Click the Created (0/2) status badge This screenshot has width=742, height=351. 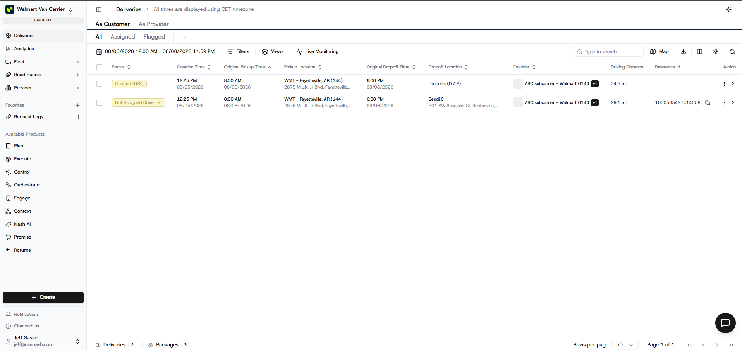pyautogui.click(x=129, y=84)
